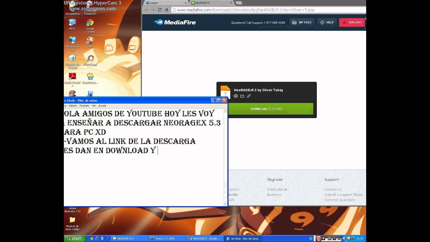Open Submit a Support Ticket link
Screen dimensions: 430x242
[343, 195]
